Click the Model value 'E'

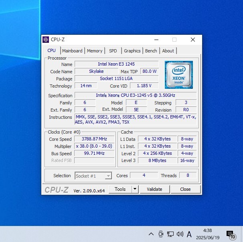coord(136,102)
